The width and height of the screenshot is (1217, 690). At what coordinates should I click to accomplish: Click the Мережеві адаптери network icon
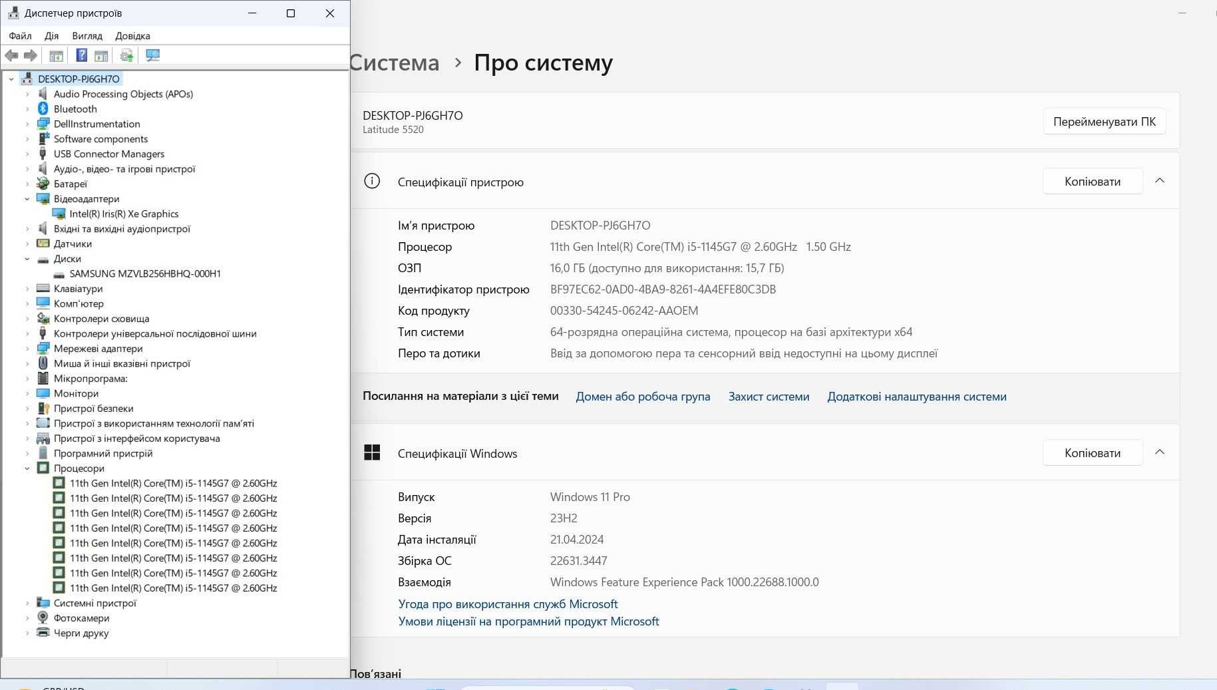pos(43,348)
